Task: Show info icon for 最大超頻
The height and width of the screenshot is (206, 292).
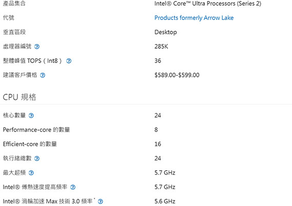Action: pos(31,173)
